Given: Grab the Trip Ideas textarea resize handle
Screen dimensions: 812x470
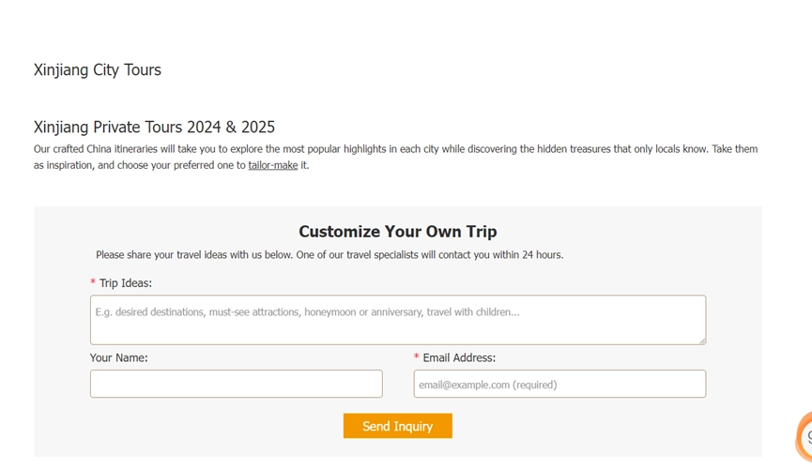Looking at the screenshot, I should 701,340.
